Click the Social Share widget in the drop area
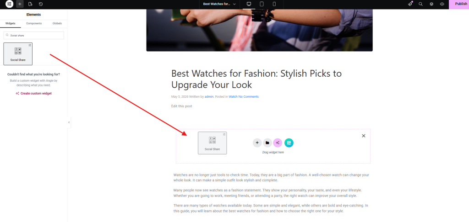The width and height of the screenshot is (469, 222). (x=213, y=143)
